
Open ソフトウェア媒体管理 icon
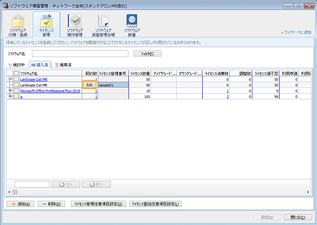click(75, 25)
